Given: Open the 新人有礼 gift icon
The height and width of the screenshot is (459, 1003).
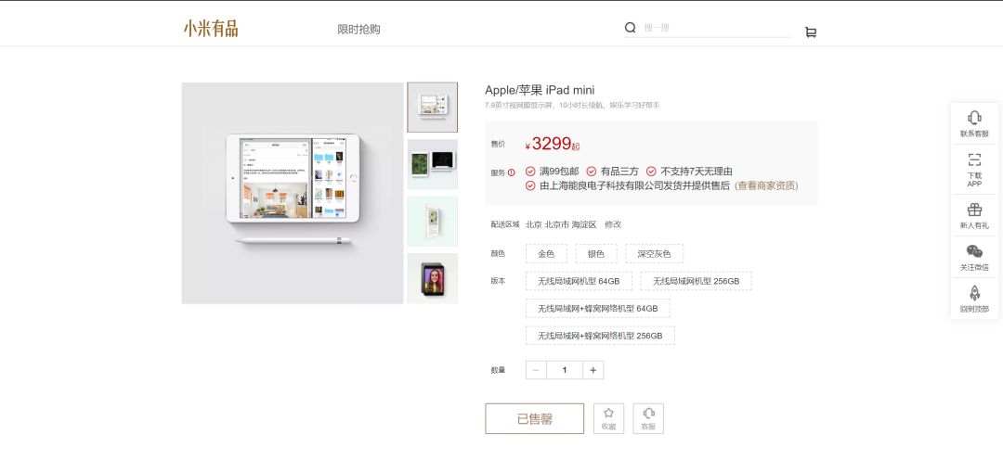Looking at the screenshot, I should coord(974,210).
